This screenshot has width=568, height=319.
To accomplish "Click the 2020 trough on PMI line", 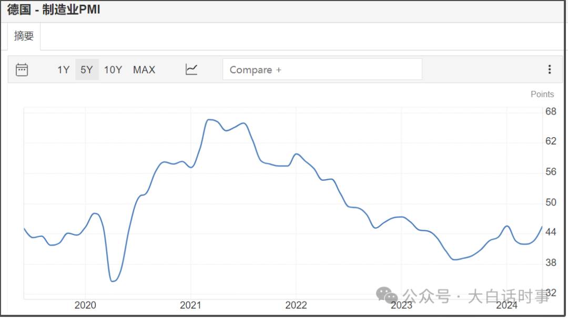I will tap(113, 281).
